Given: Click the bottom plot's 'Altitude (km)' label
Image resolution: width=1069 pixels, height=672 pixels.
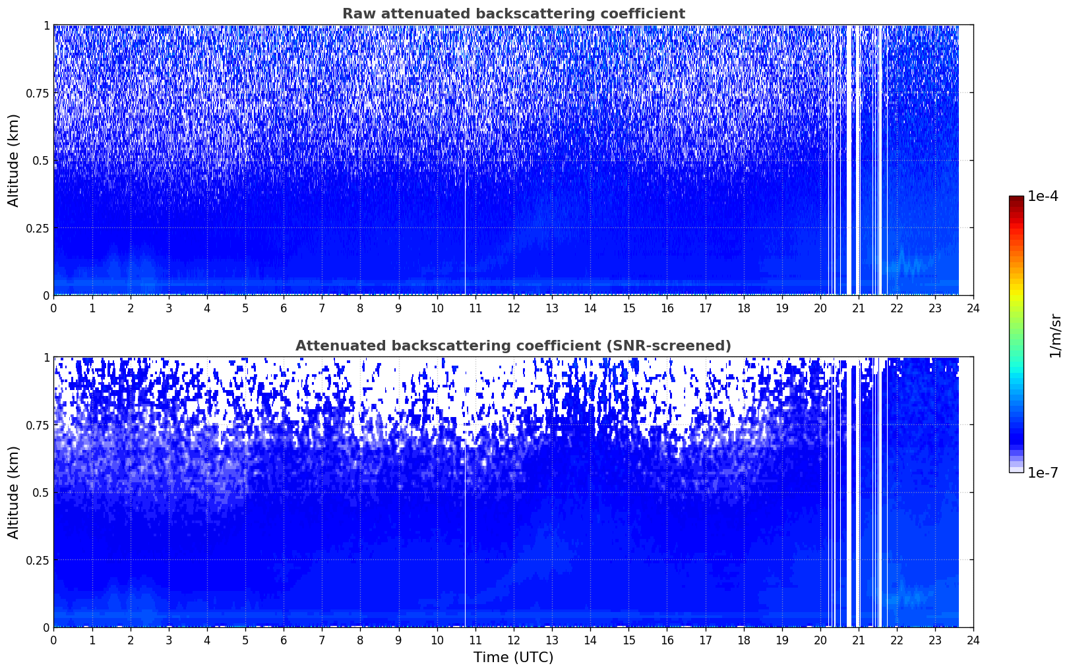Looking at the screenshot, I should tap(14, 492).
